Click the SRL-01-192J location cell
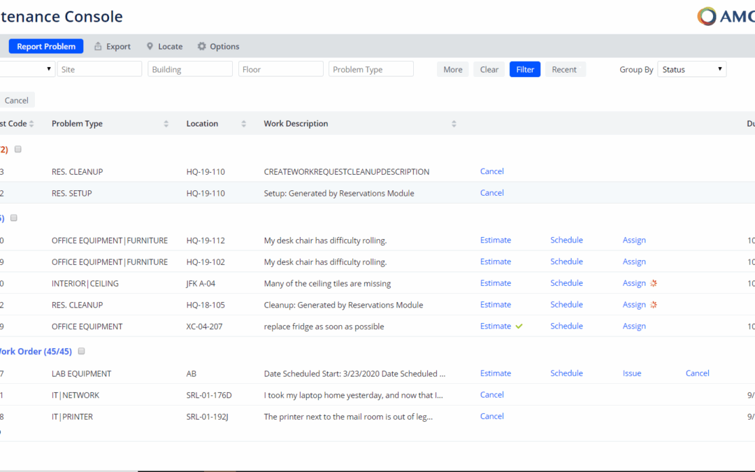755x472 pixels. pyautogui.click(x=207, y=417)
